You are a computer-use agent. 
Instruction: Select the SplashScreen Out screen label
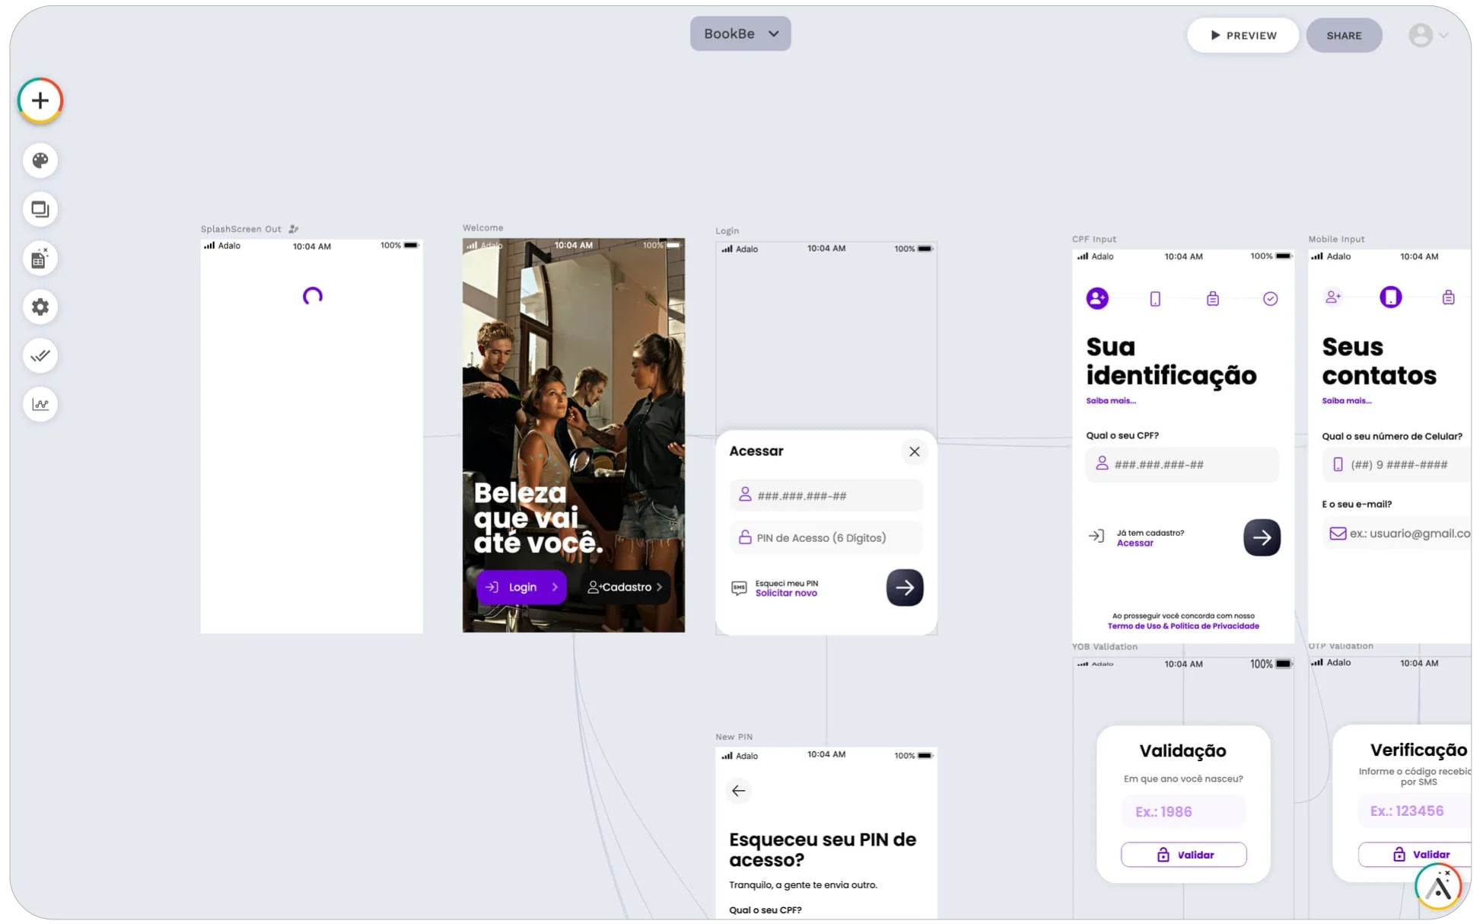click(240, 229)
